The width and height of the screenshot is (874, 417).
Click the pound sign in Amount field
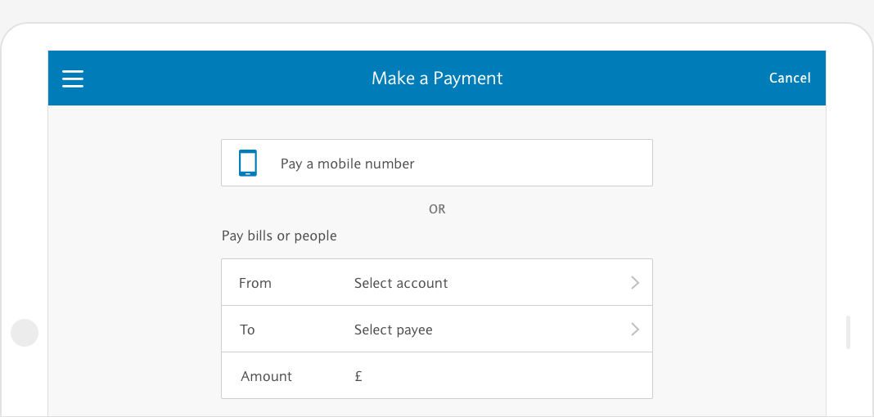358,376
